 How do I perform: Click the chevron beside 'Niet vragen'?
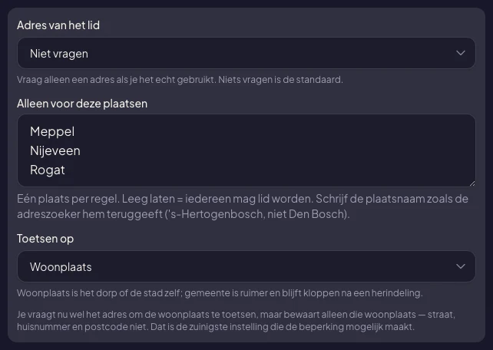461,53
